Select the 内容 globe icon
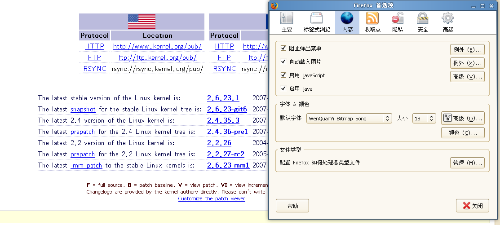The width and height of the screenshot is (500, 225). [347, 22]
